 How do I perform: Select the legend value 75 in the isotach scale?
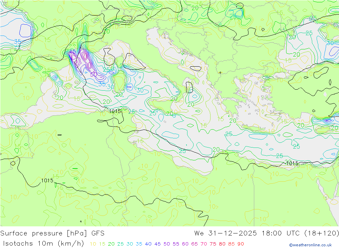point(213,244)
